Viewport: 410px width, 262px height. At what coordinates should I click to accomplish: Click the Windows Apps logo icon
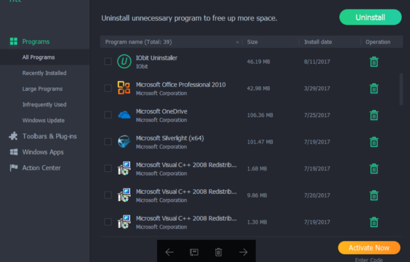click(x=13, y=152)
